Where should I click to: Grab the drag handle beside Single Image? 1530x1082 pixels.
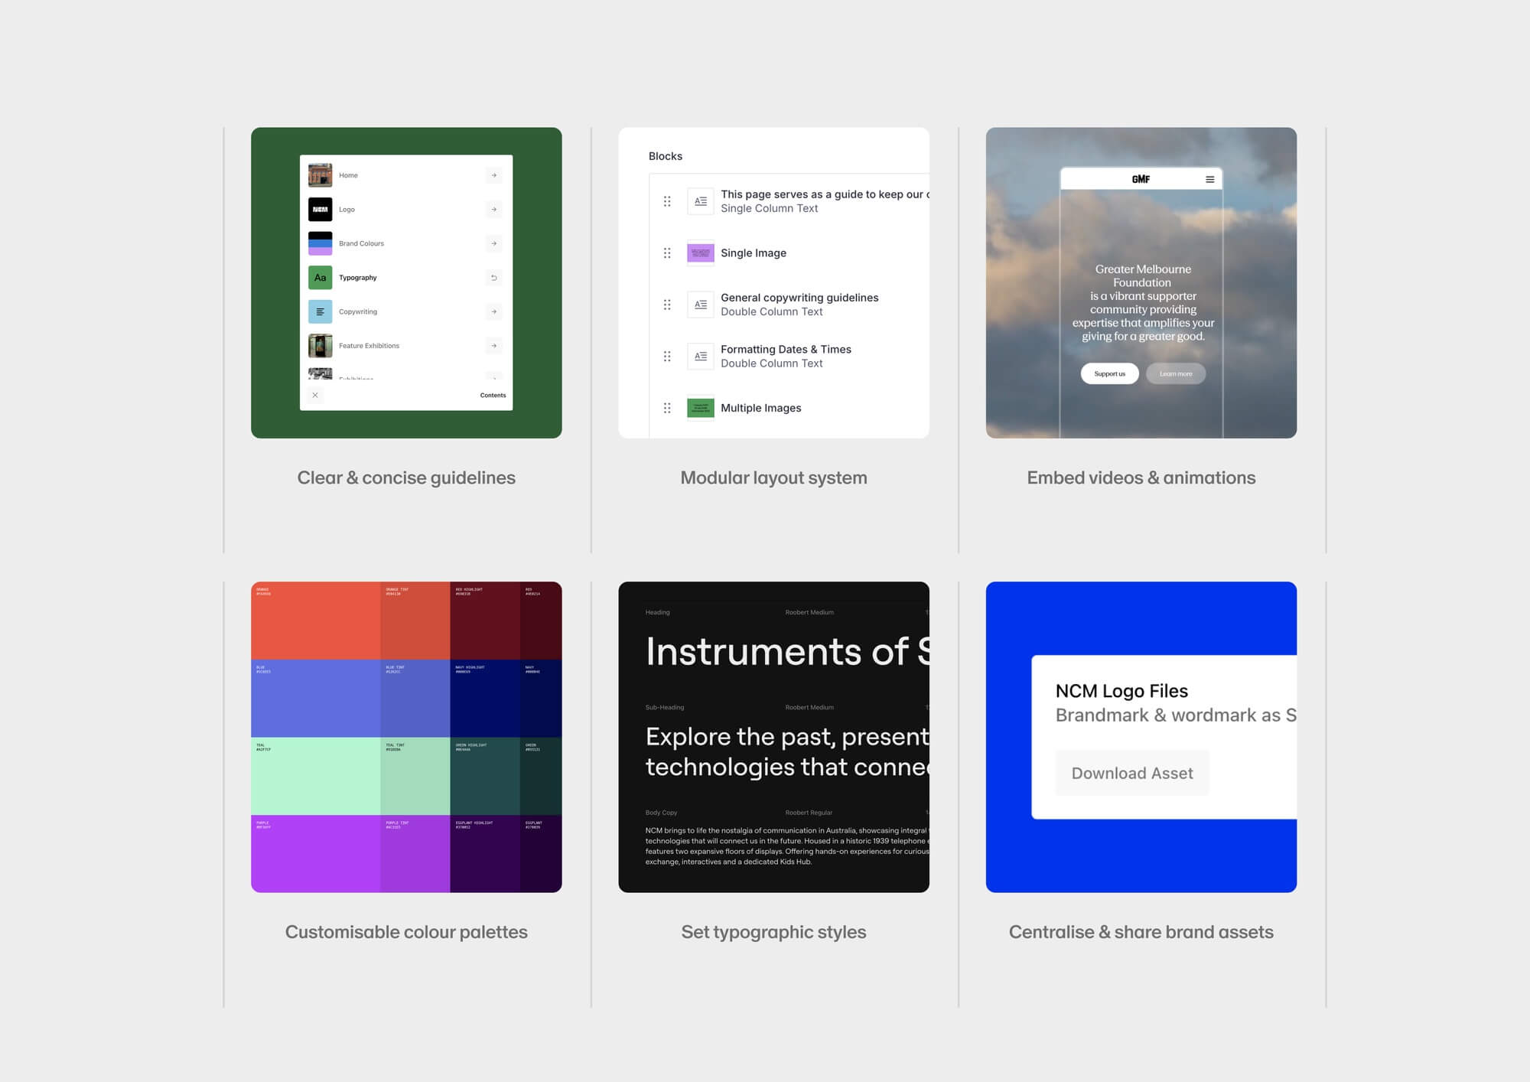tap(667, 253)
